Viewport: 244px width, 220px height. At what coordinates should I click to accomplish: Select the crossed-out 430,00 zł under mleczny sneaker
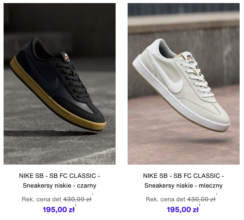click(x=201, y=199)
